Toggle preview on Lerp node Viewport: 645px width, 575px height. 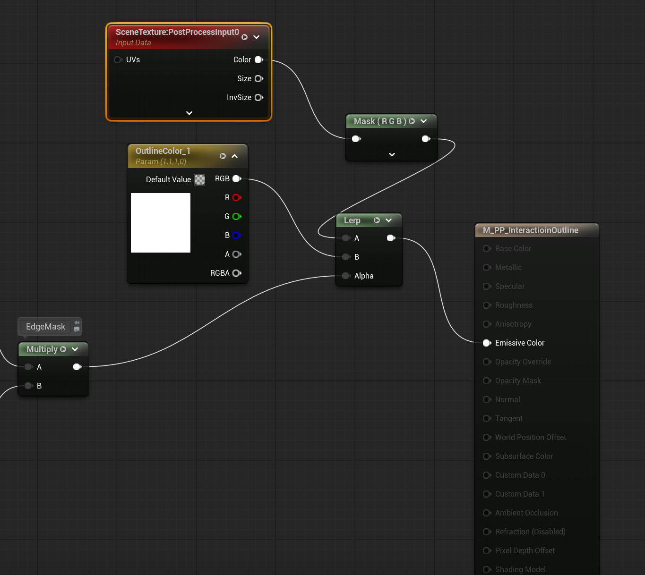(377, 220)
